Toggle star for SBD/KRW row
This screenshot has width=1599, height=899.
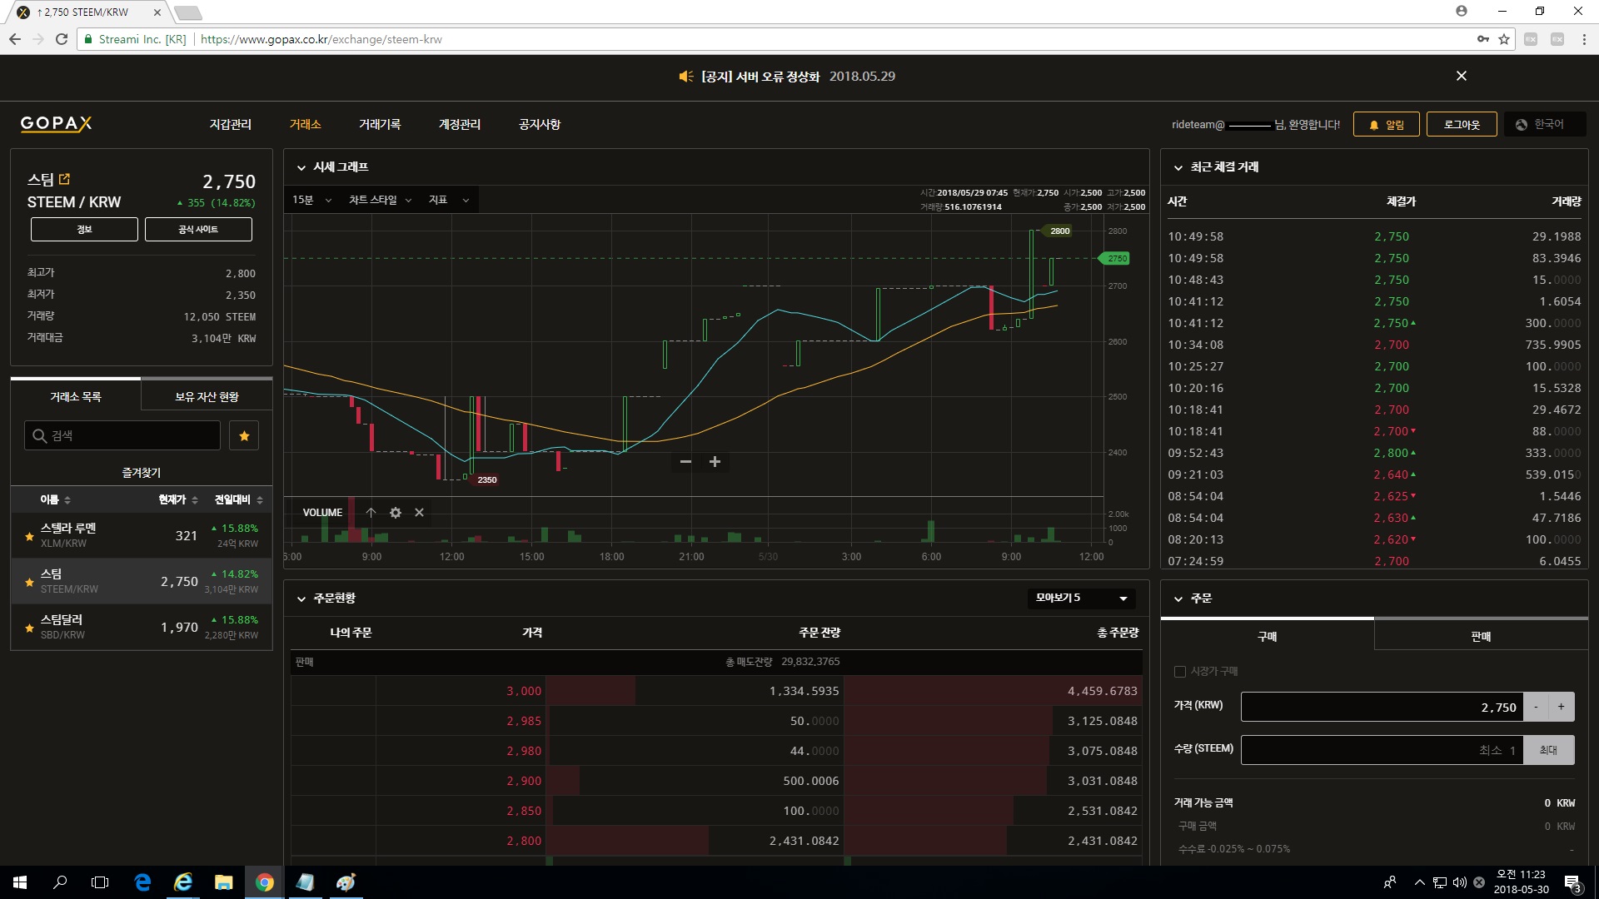tap(29, 628)
